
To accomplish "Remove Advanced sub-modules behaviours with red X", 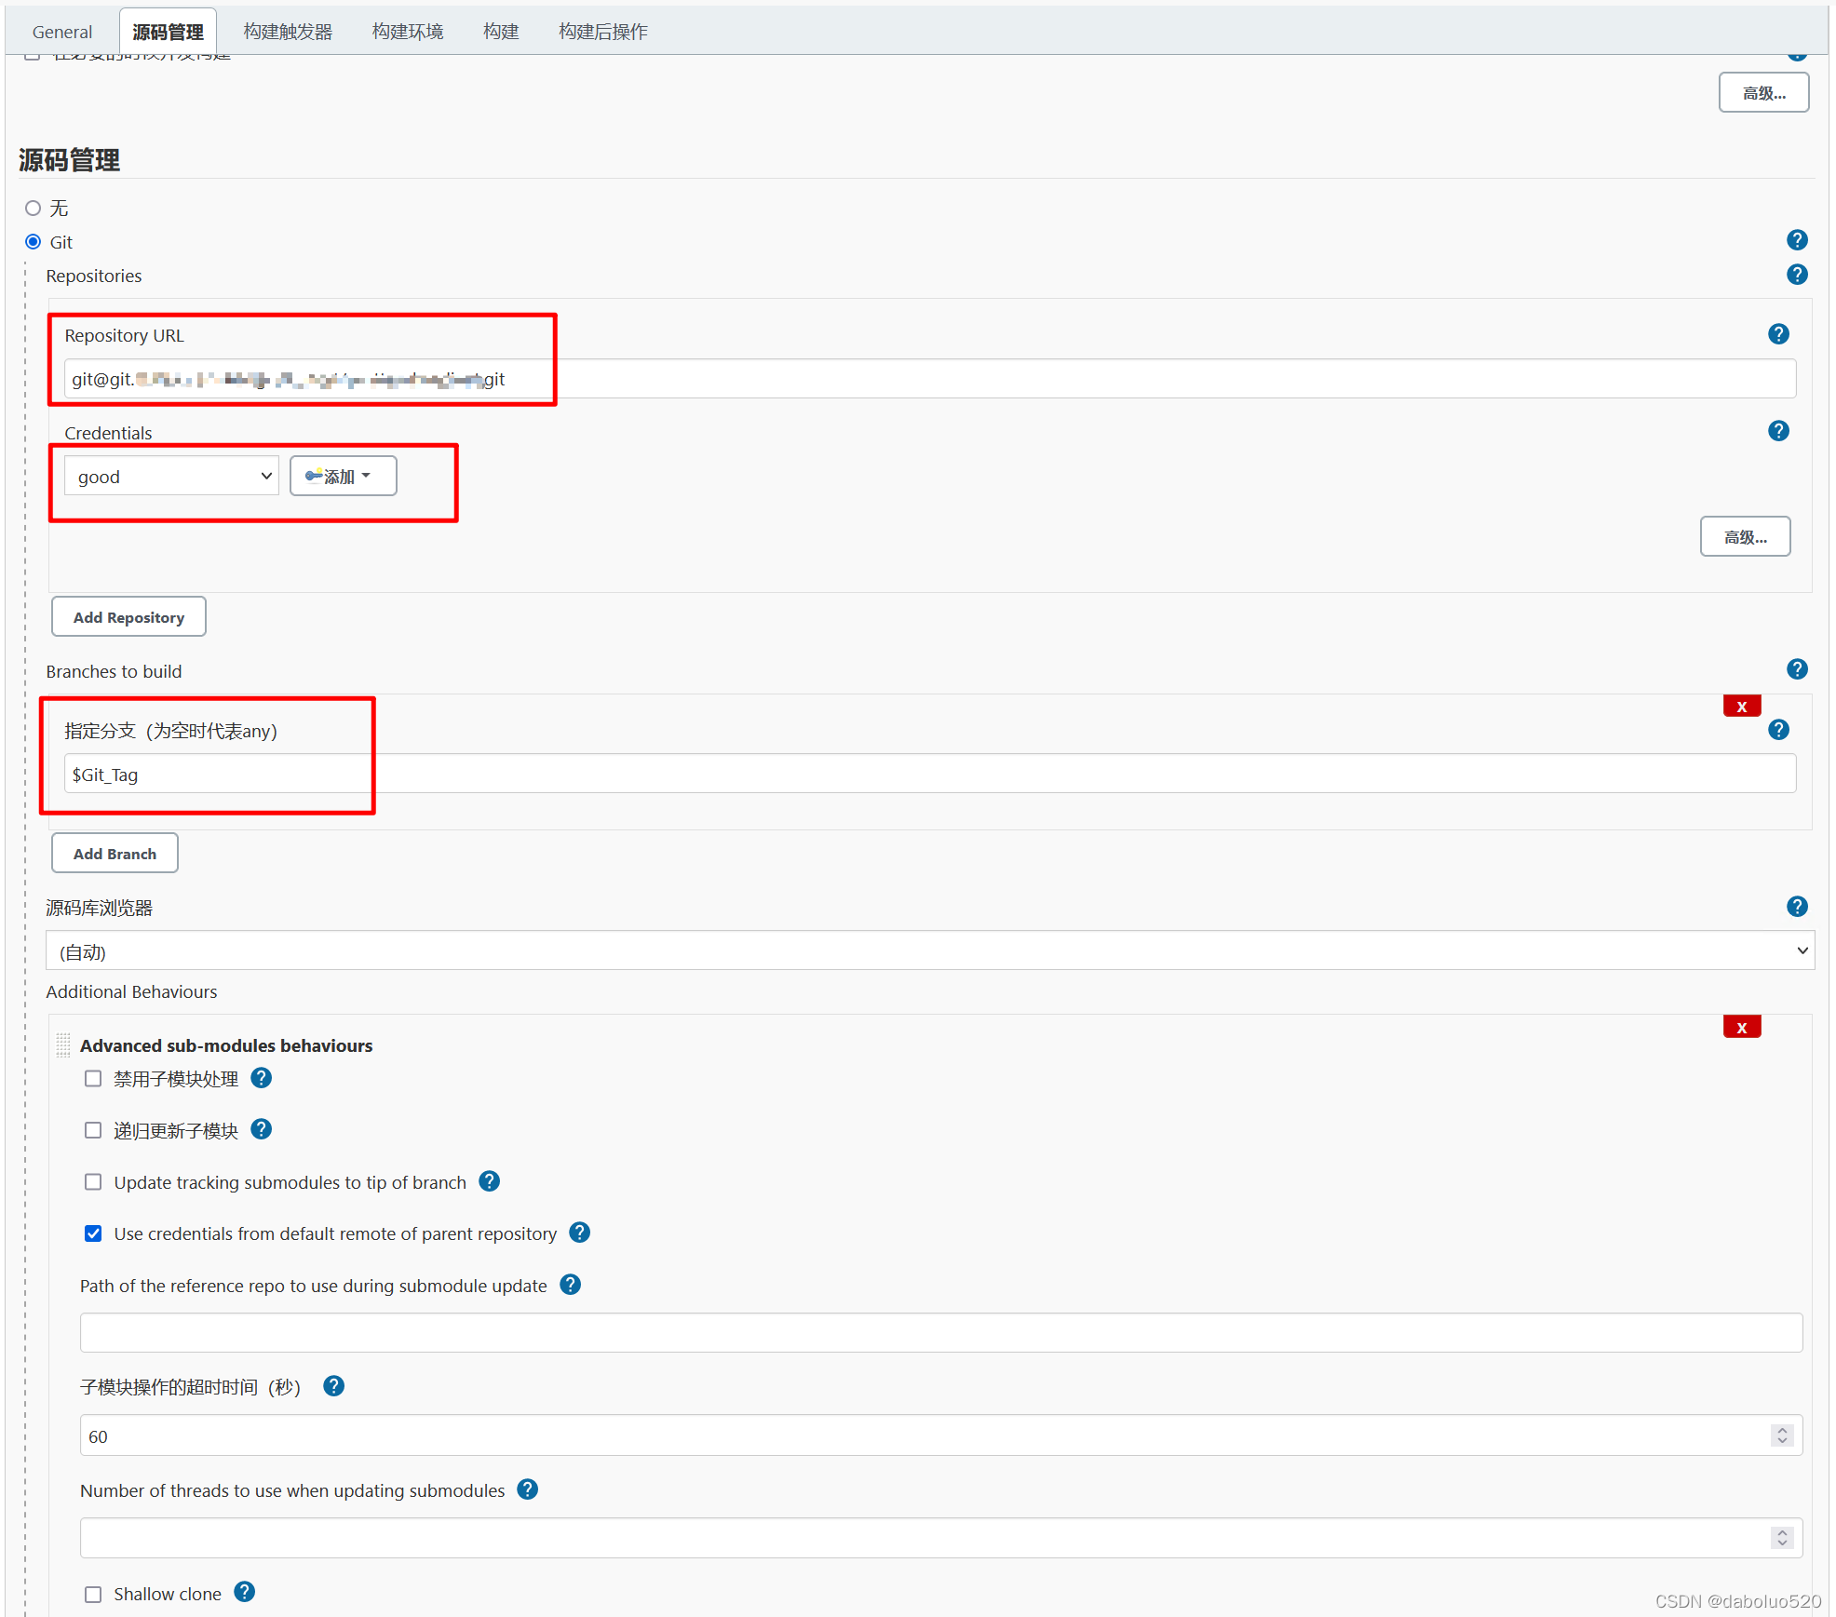I will coord(1741,1028).
